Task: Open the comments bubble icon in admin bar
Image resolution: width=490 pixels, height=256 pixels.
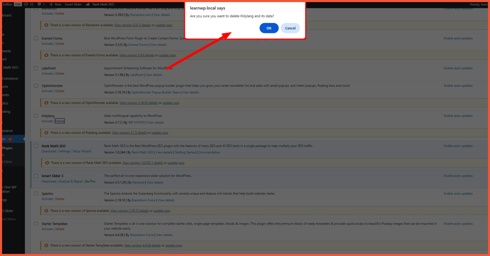Action: [x=41, y=4]
